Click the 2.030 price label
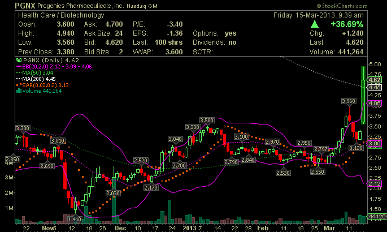Image resolution: width=387 pixels, height=232 pixels. [114, 194]
